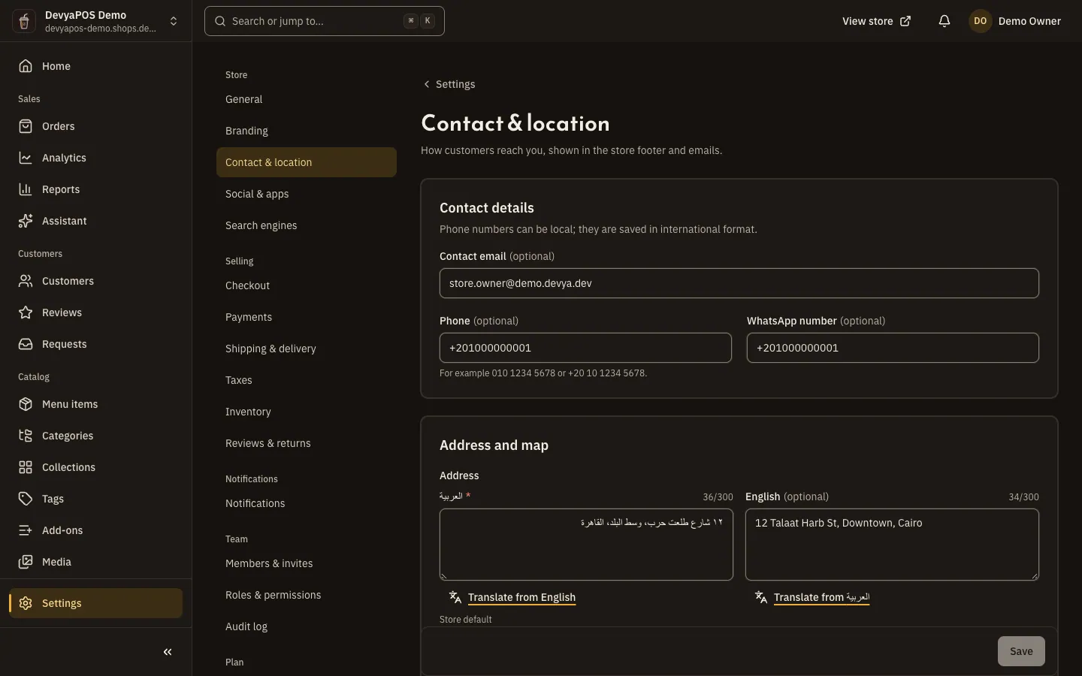
Task: Click the Media image icon
Action: (26, 562)
